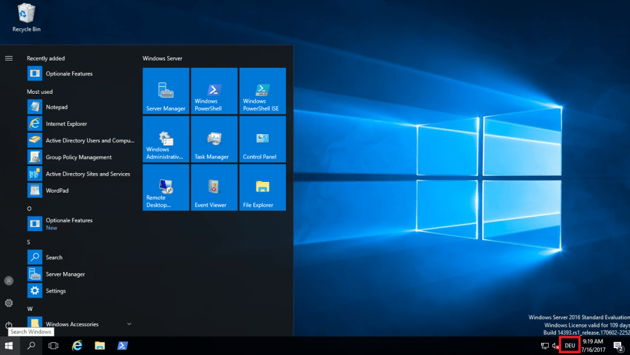Launch the Windows PowerShell tile
Image resolution: width=630 pixels, height=355 pixels.
[214, 91]
